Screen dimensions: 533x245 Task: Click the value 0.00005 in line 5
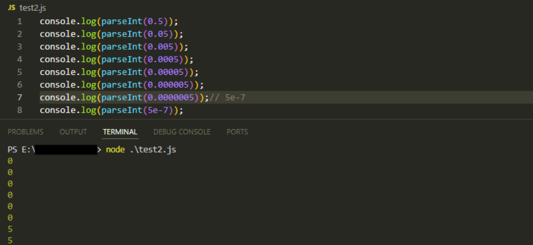click(x=165, y=72)
